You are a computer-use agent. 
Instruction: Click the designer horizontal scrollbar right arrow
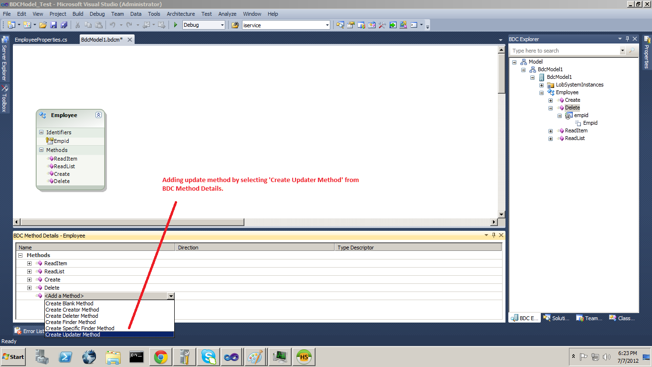pos(494,222)
